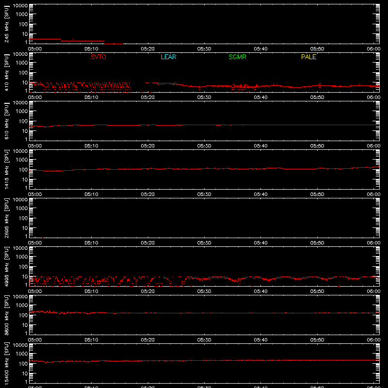Click the 05:00 time label of the 610 MHz plot
Image resolution: width=388 pixels, height=388 pixels.
pyautogui.click(x=35, y=146)
